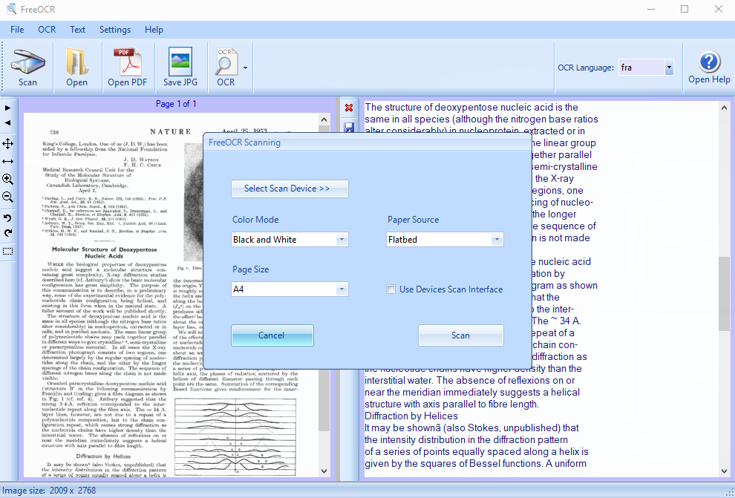Click the Open Help text label

click(x=709, y=79)
